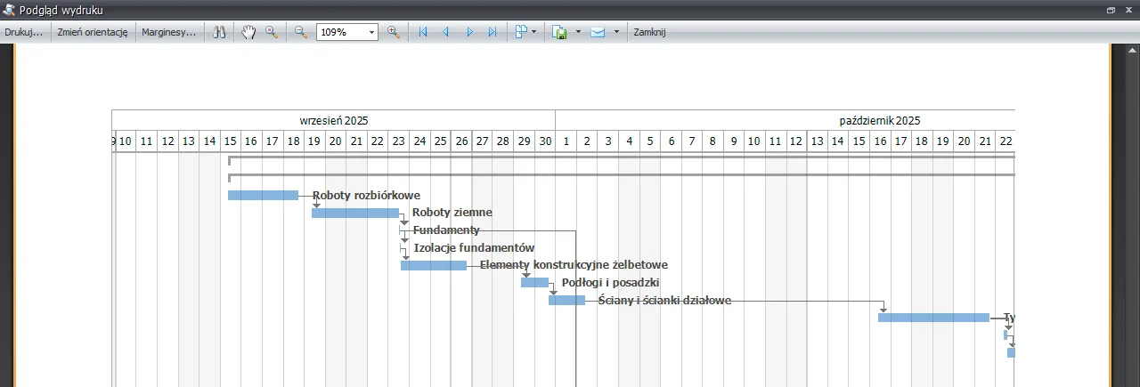This screenshot has height=387, width=1140.
Task: Go to the previous page
Action: tap(446, 32)
